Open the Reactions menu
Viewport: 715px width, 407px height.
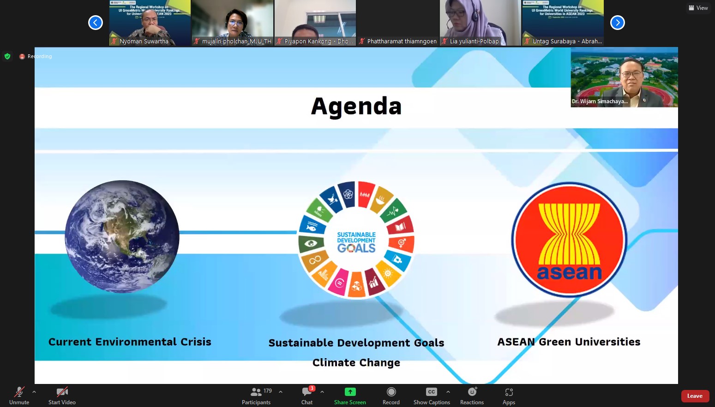(x=472, y=395)
